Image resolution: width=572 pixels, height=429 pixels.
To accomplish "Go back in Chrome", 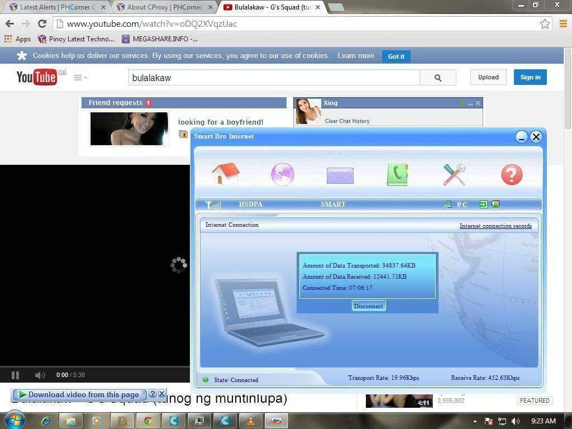I will pyautogui.click(x=10, y=23).
